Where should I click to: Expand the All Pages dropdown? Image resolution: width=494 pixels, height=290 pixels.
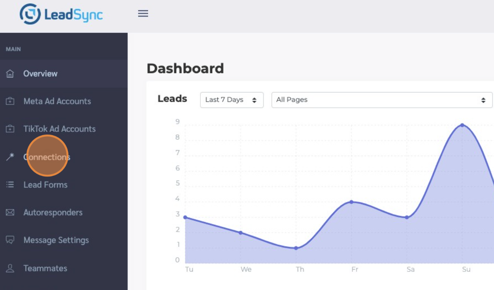381,100
